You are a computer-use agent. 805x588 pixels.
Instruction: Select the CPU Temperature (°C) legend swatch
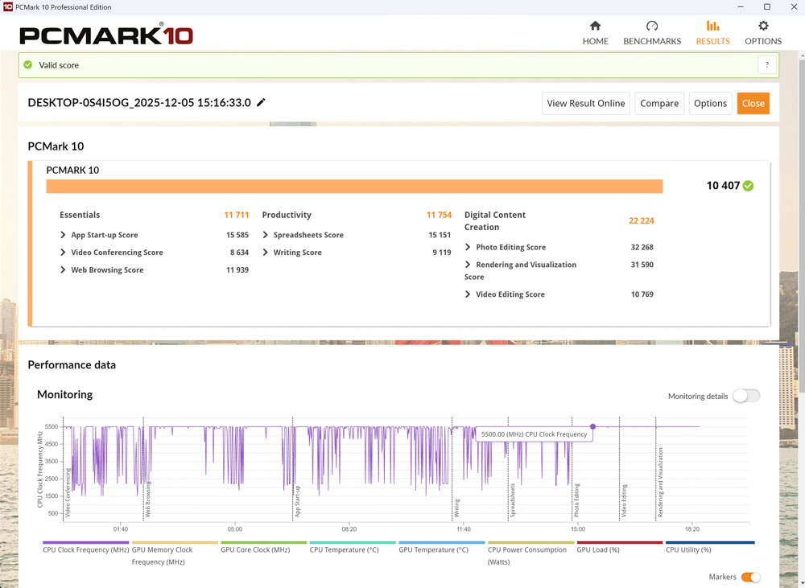point(352,543)
